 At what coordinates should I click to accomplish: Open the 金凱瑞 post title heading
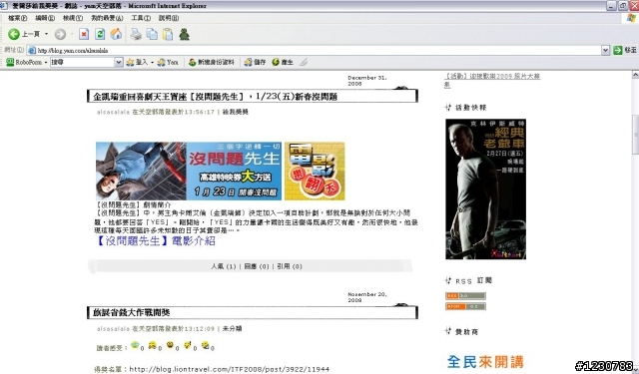click(x=216, y=97)
